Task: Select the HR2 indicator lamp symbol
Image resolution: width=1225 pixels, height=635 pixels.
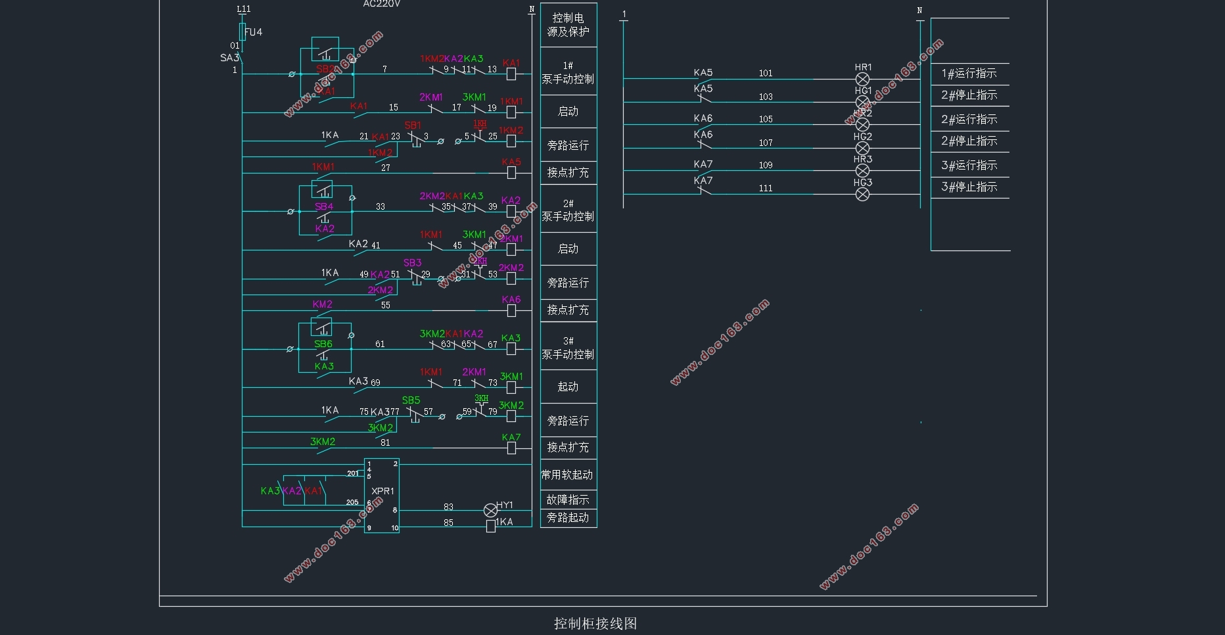Action: (x=863, y=125)
